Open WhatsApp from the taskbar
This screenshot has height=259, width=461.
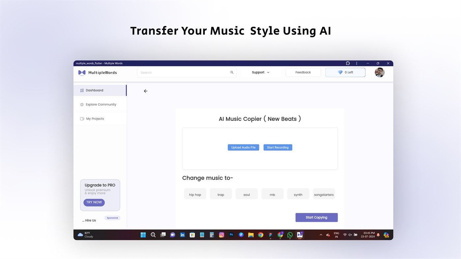coord(290,235)
